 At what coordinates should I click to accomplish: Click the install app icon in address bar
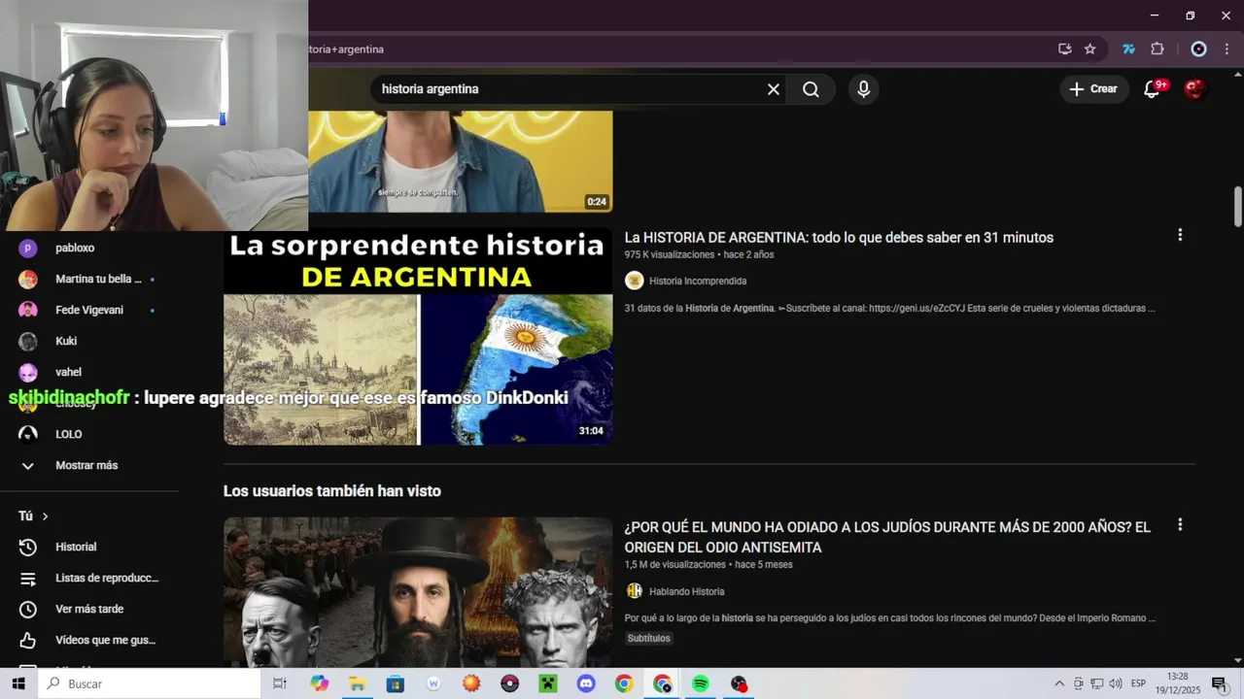pyautogui.click(x=1065, y=50)
